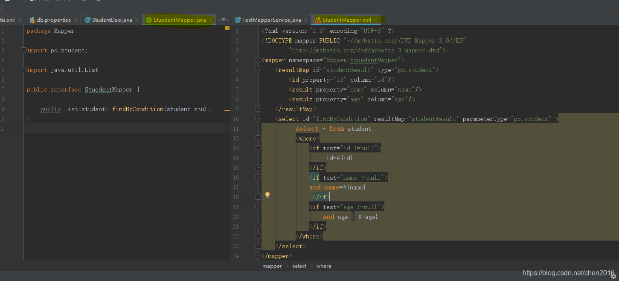The height and width of the screenshot is (281, 619).
Task: Close the db.properties tab
Action: [x=76, y=20]
